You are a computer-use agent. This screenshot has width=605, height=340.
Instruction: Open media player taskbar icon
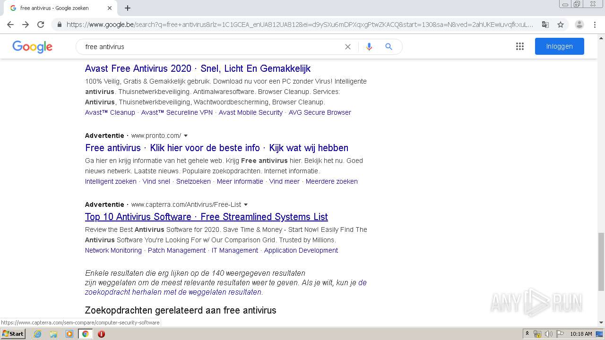pos(69,334)
